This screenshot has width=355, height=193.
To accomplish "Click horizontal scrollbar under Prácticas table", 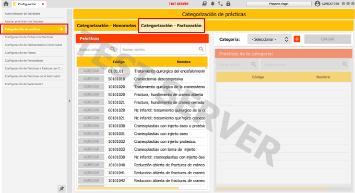I will coord(128,188).
